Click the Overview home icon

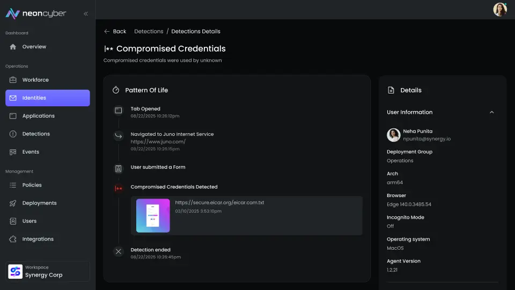tap(13, 47)
